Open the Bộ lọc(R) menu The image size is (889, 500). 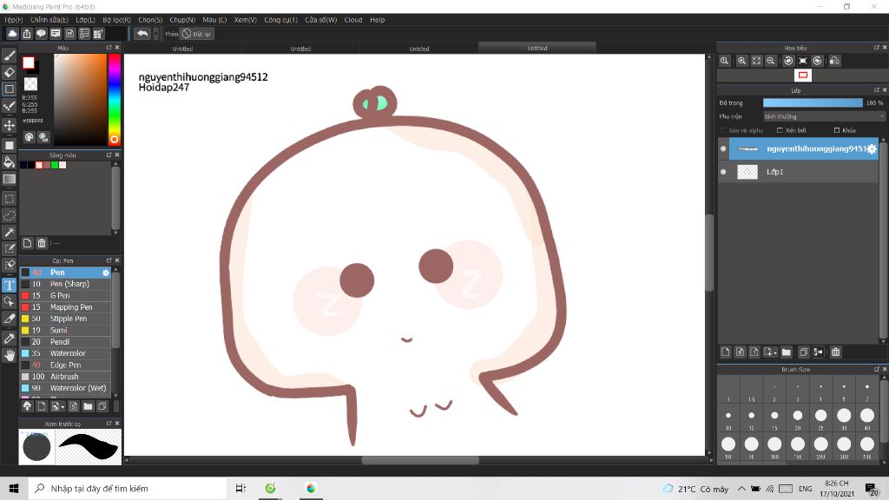pos(117,20)
